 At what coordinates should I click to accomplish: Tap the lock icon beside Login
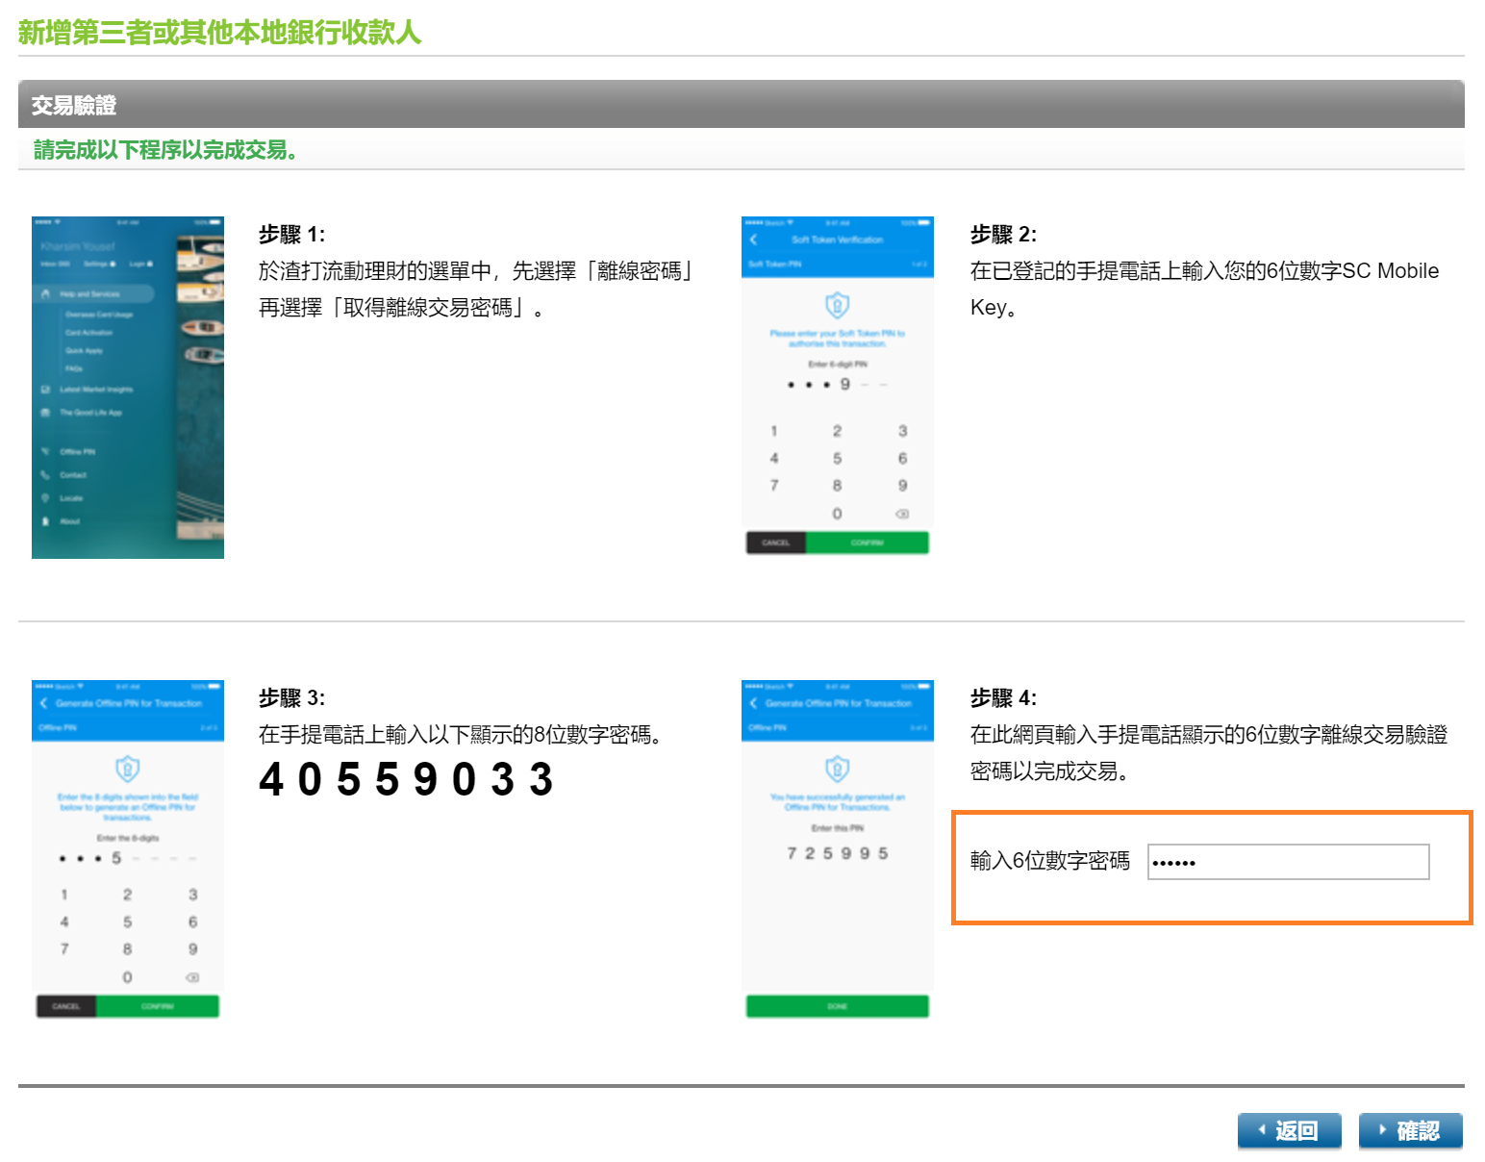(x=150, y=264)
